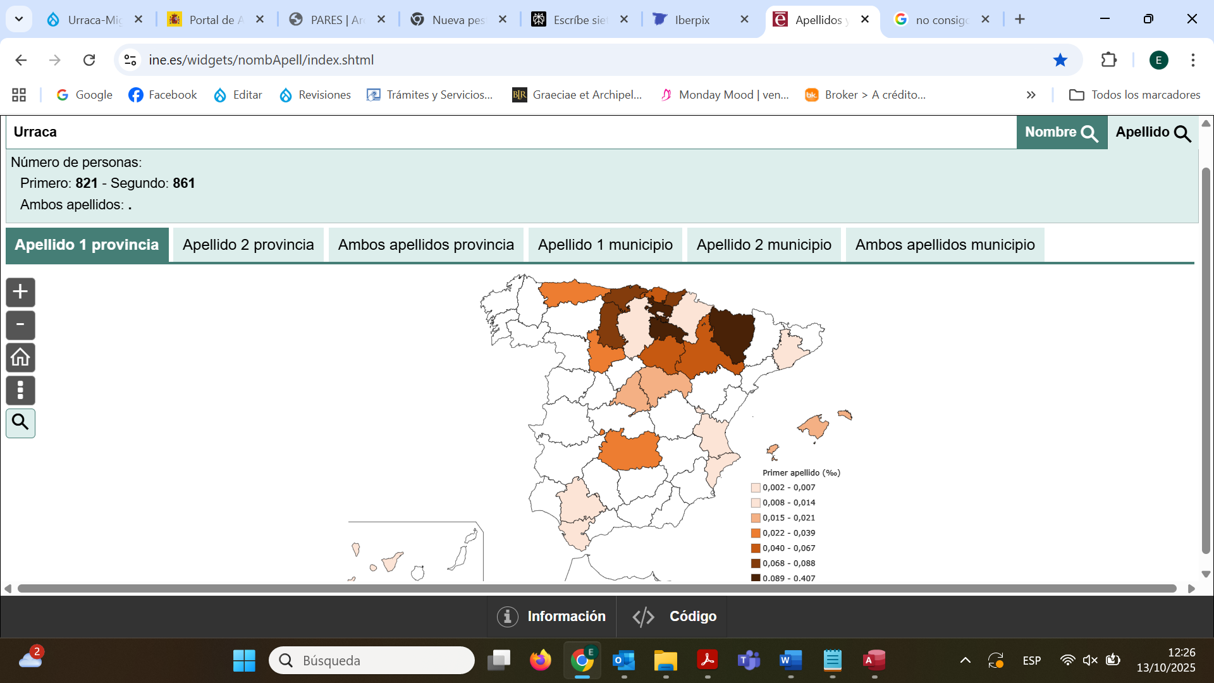The height and width of the screenshot is (683, 1214).
Task: Expand the hidden bookmarks chevron
Action: (1031, 95)
